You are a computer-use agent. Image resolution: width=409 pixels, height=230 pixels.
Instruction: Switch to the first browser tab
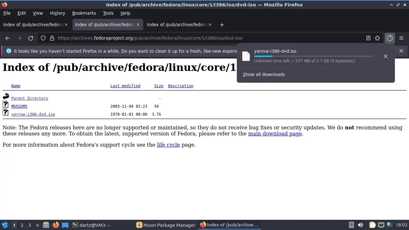click(x=35, y=25)
